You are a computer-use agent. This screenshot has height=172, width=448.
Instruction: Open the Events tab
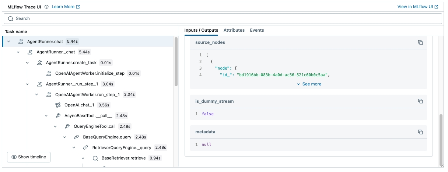tap(257, 30)
